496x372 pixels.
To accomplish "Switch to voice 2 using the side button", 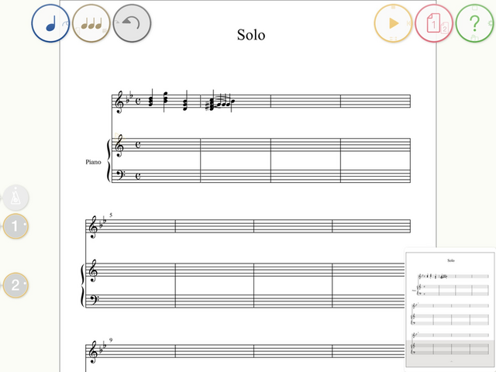I will coord(15,285).
